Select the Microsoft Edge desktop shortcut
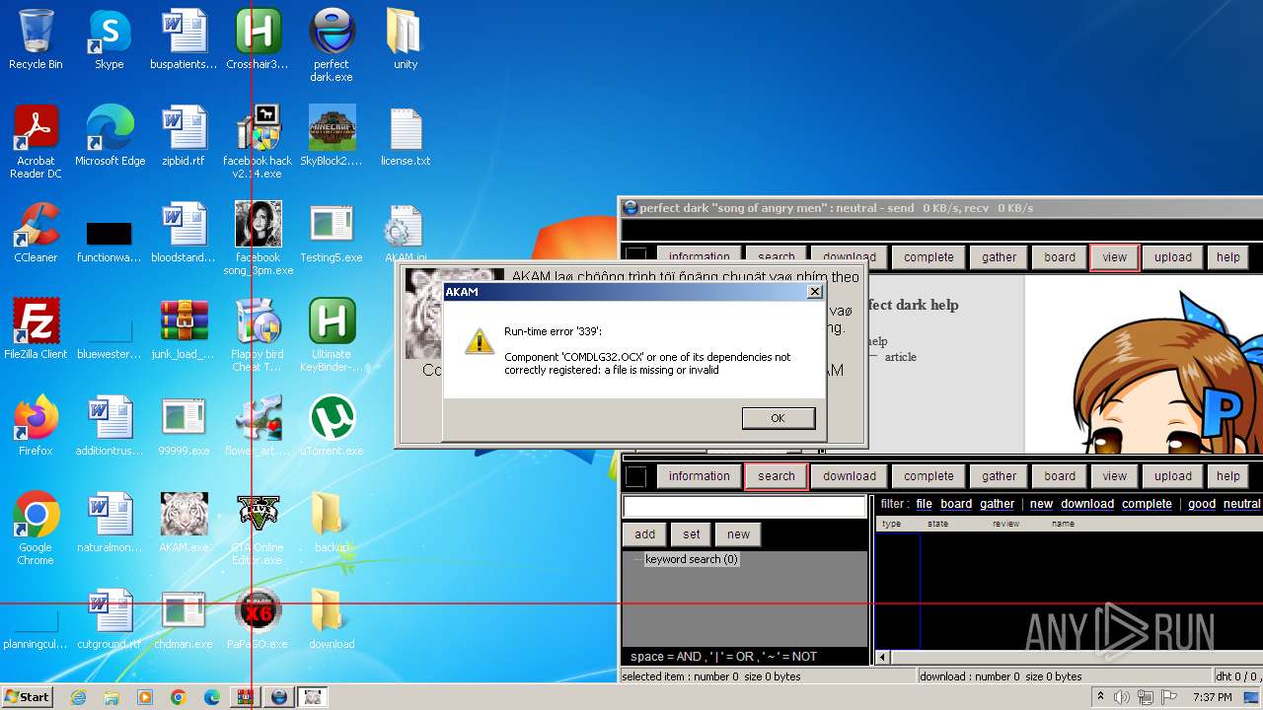The height and width of the screenshot is (710, 1263). coord(110,137)
